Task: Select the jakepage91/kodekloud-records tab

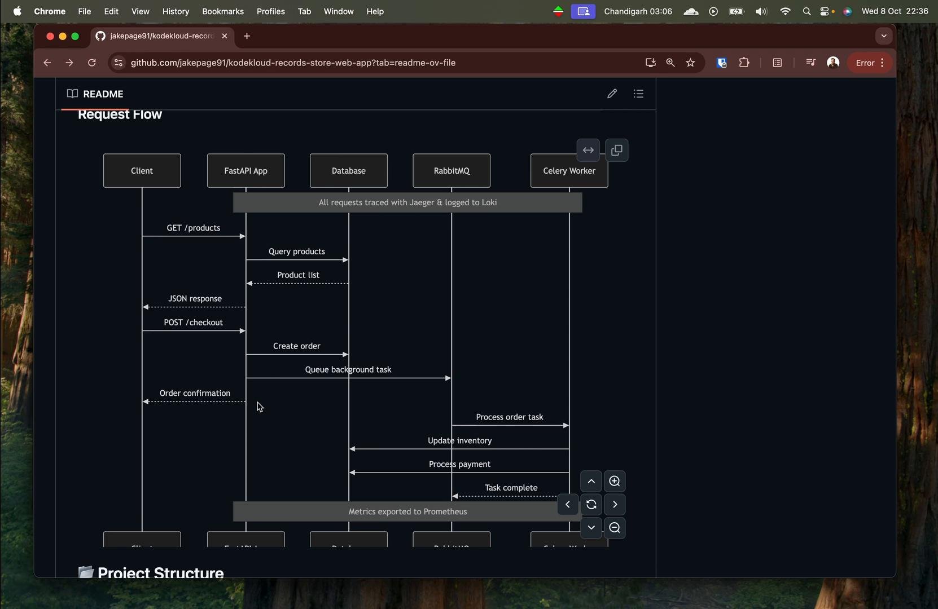Action: [163, 36]
